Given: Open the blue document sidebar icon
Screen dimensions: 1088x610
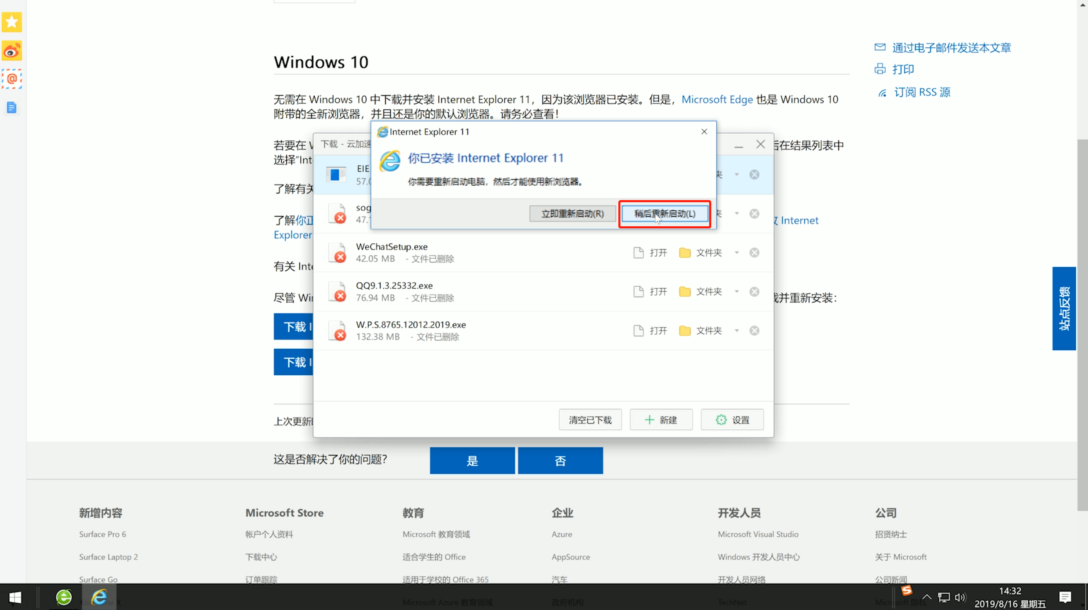Looking at the screenshot, I should click(12, 108).
